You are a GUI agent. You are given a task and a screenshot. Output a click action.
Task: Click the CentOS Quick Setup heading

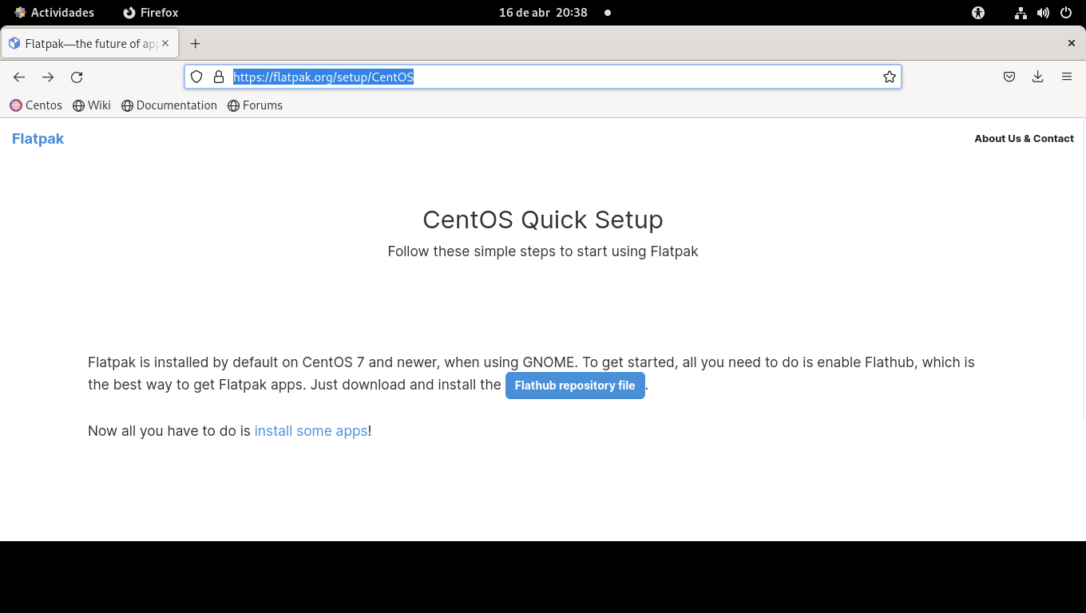[543, 219]
